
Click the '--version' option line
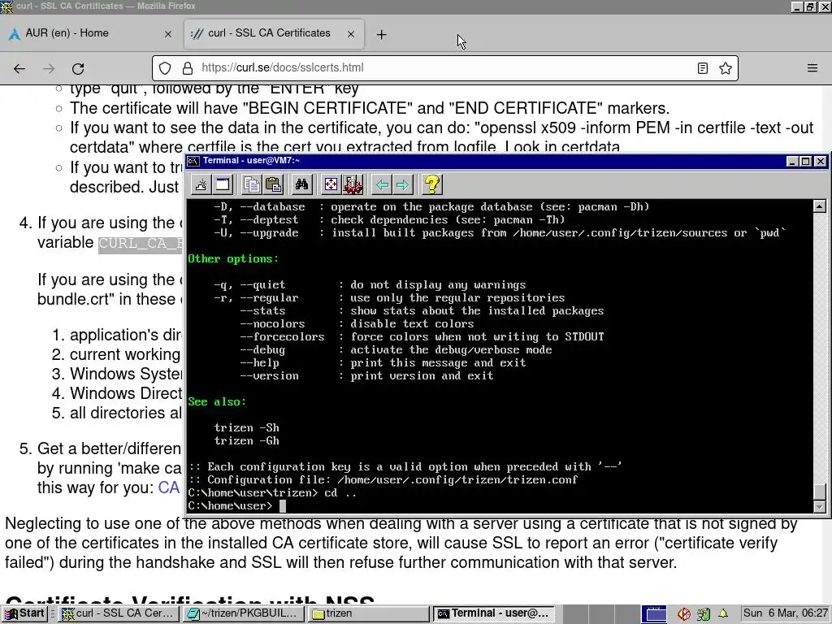tap(366, 375)
